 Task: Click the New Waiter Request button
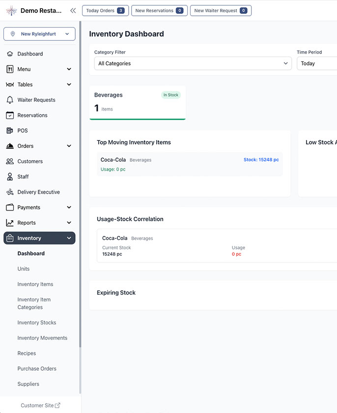(x=221, y=10)
